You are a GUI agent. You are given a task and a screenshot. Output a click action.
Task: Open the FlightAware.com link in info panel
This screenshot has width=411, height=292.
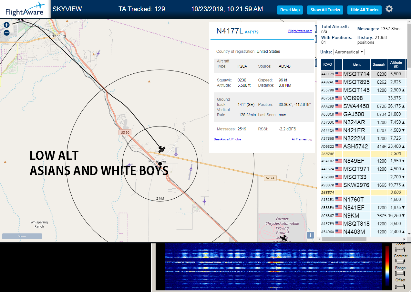(300, 31)
